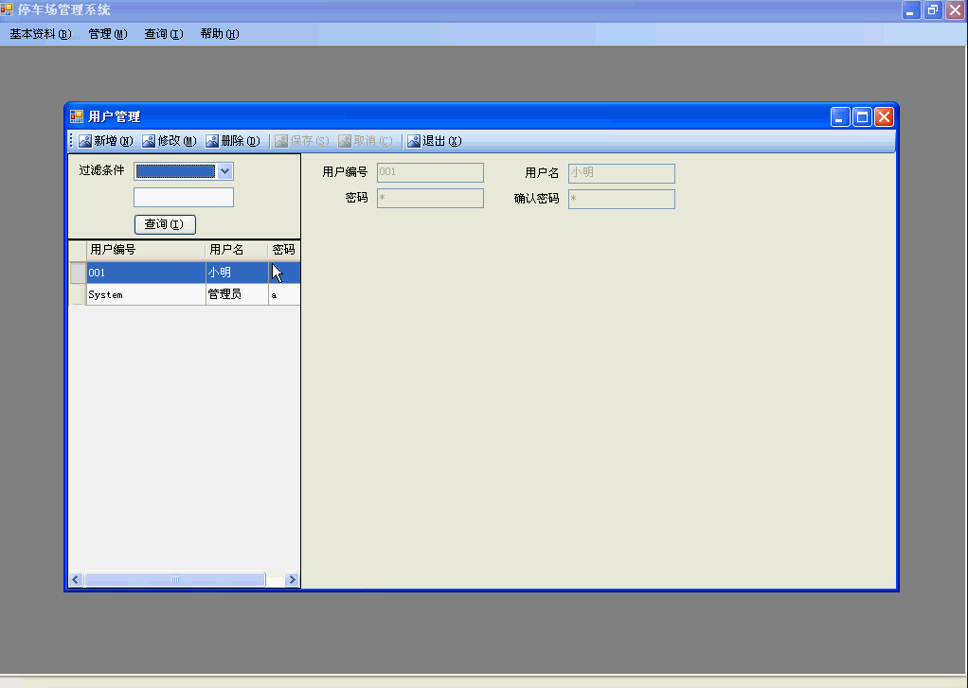968x688 pixels.
Task: Open the 查询 menu in menu bar
Action: click(163, 34)
